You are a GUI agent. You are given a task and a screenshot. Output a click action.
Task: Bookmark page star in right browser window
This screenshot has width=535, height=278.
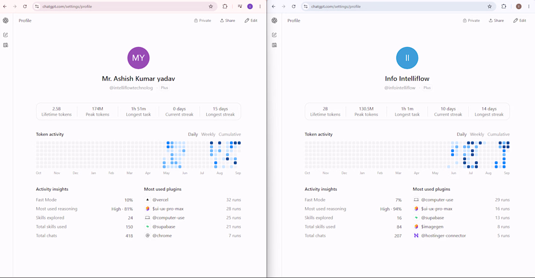(490, 6)
